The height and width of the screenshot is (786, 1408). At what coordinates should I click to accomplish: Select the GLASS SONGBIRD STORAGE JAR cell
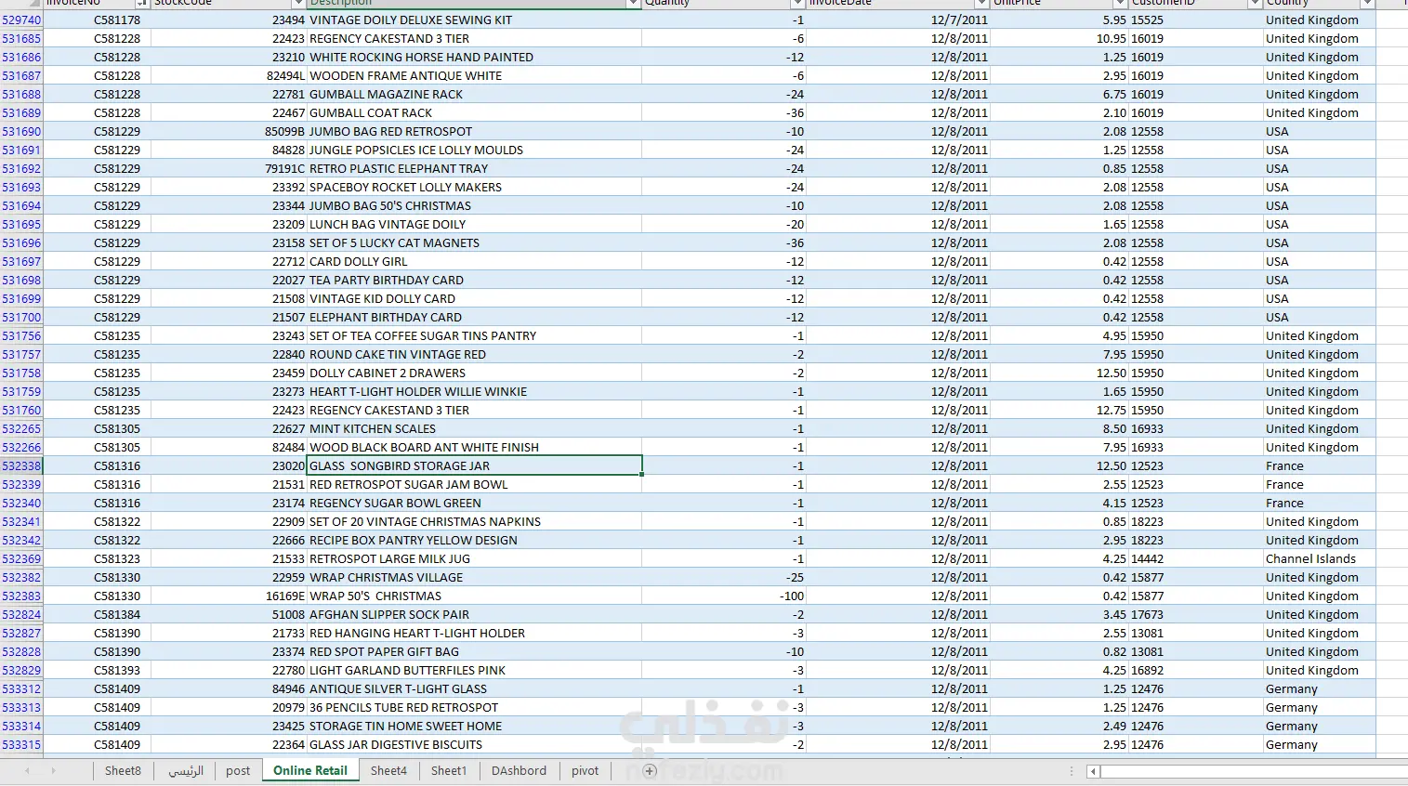[x=474, y=465]
